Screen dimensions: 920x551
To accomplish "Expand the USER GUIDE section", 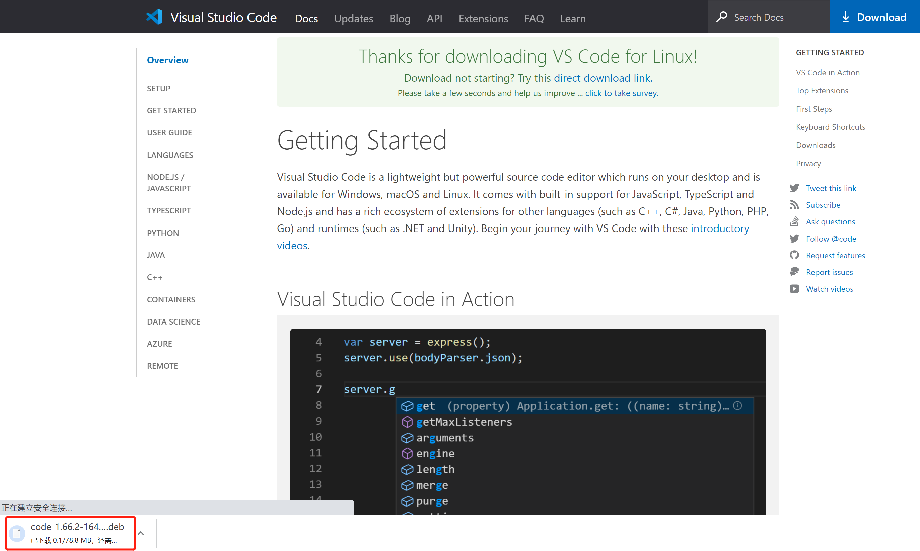I will 169,132.
